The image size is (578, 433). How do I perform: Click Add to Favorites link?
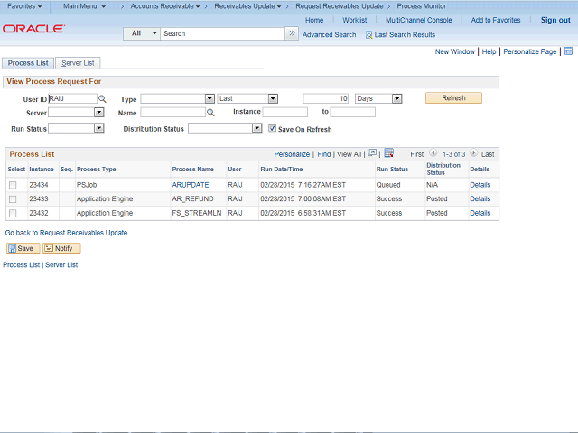coord(496,20)
